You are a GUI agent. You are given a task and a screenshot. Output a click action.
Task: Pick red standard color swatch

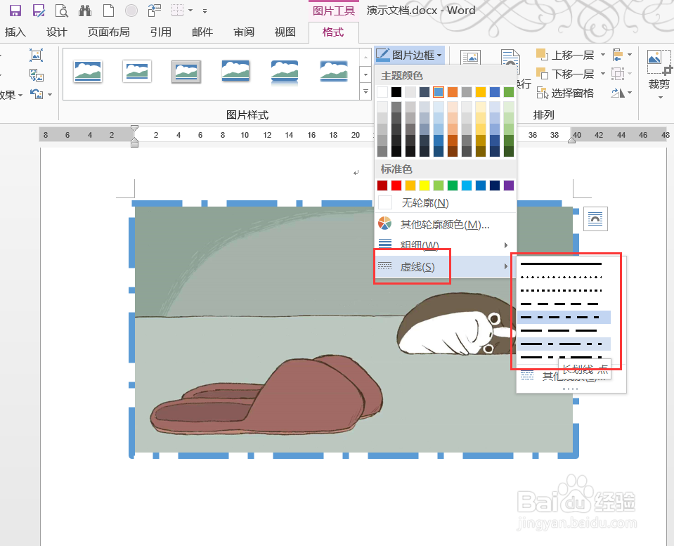click(396, 186)
